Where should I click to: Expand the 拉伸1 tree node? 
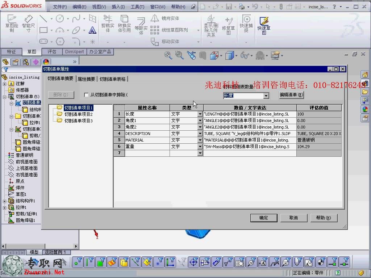tap(4, 208)
